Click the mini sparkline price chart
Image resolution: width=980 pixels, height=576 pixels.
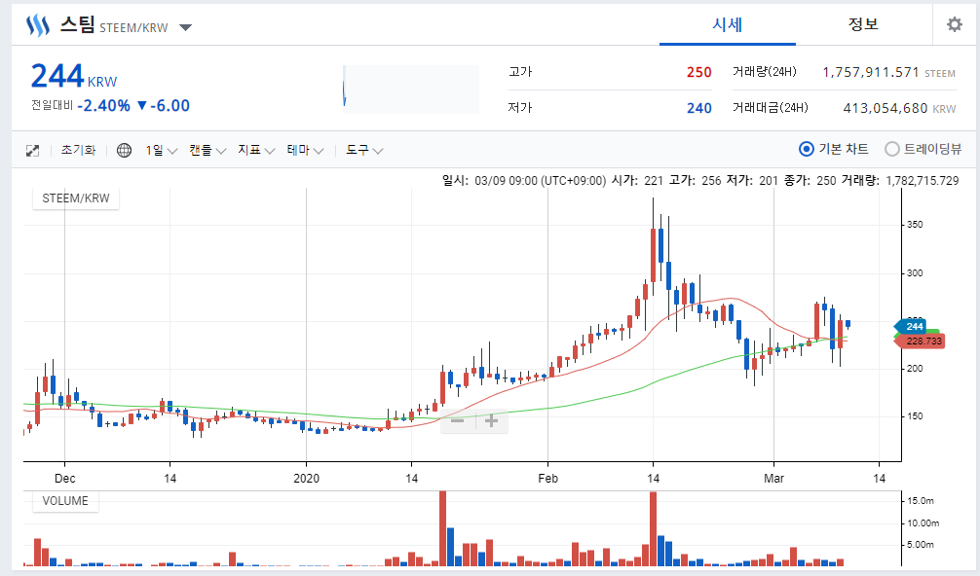coord(411,89)
